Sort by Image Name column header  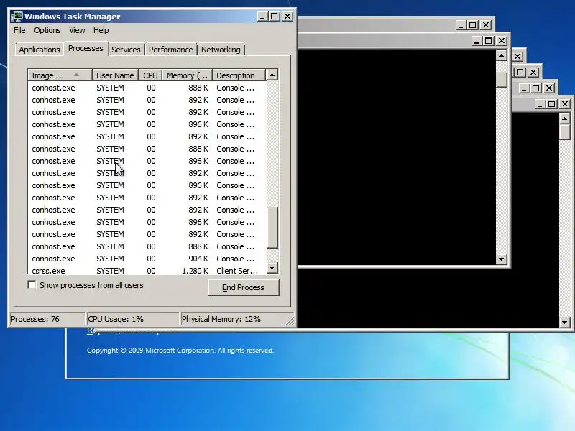60,75
